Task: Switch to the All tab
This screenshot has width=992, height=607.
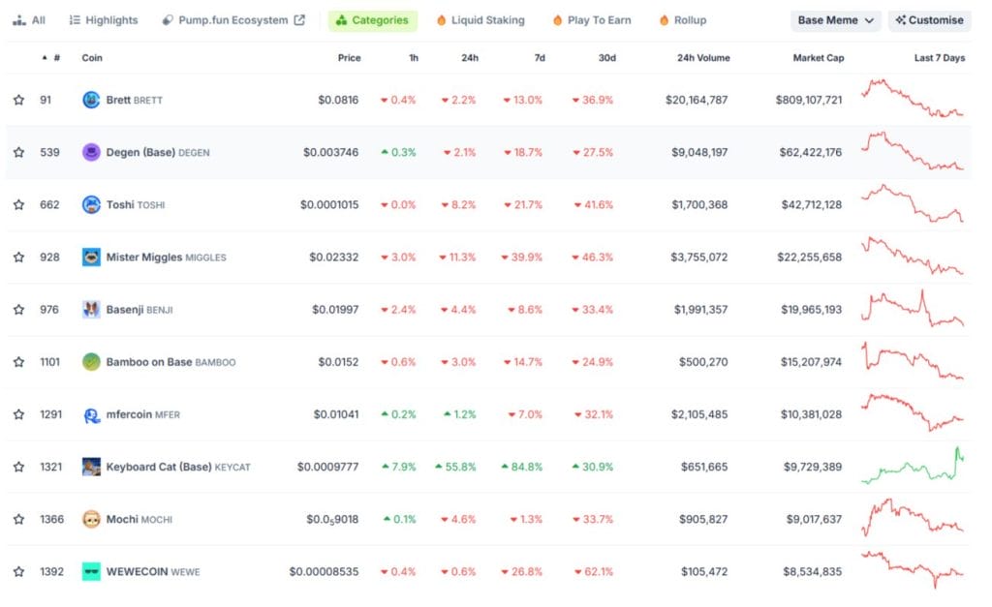Action: (29, 20)
